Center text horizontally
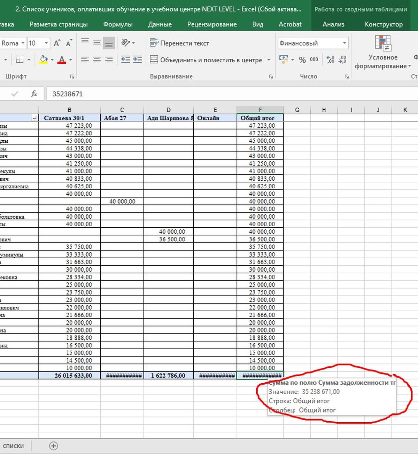Viewport: 418px width, 454px height. (x=97, y=60)
